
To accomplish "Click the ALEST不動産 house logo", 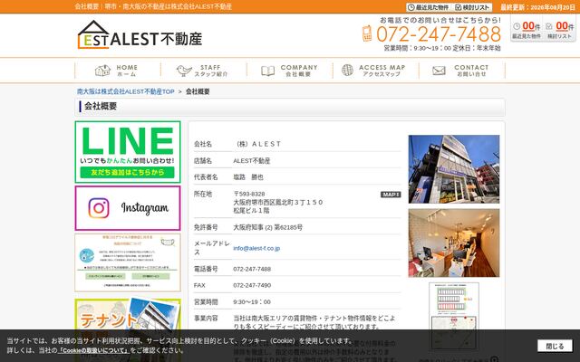I will [140, 35].
